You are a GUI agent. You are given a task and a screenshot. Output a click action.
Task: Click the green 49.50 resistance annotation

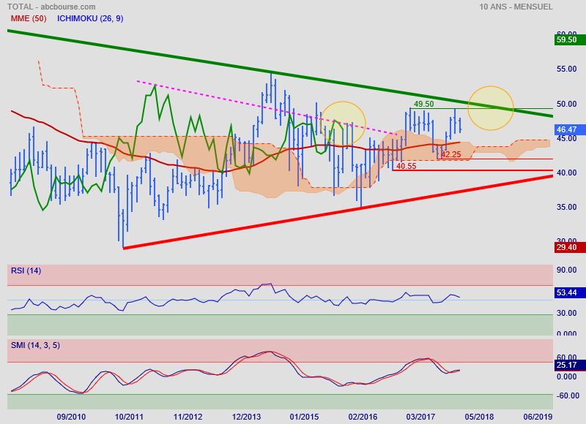pyautogui.click(x=424, y=104)
